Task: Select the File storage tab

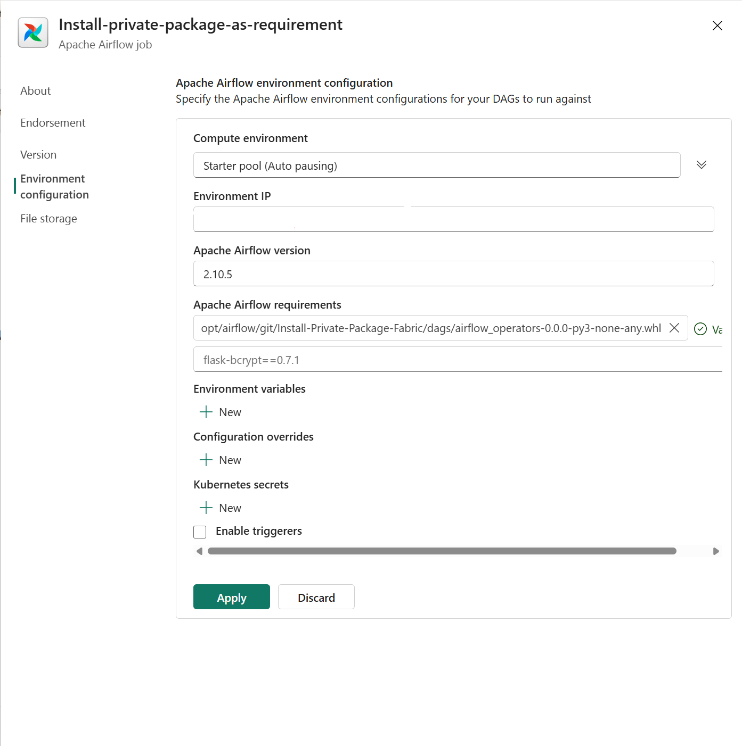Action: point(48,219)
